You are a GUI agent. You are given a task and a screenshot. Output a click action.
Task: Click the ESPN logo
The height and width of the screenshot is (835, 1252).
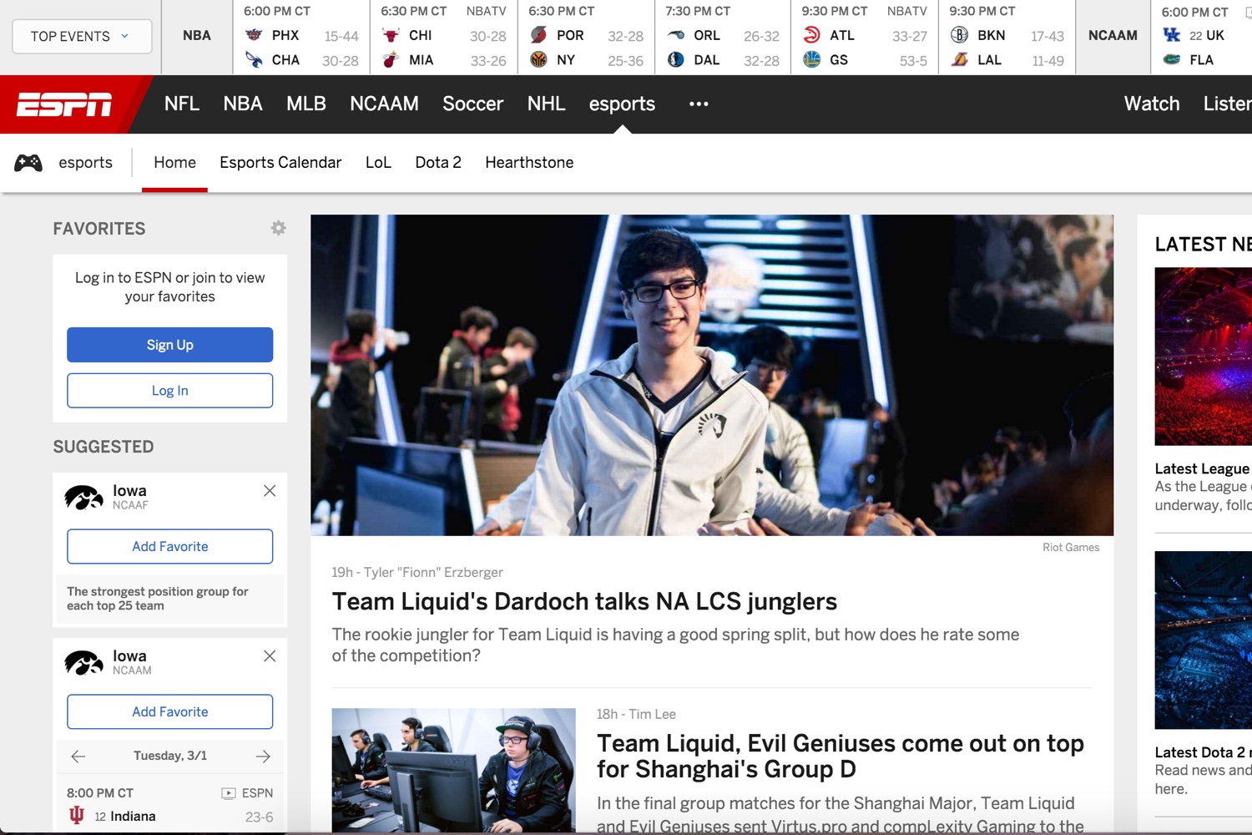point(64,104)
